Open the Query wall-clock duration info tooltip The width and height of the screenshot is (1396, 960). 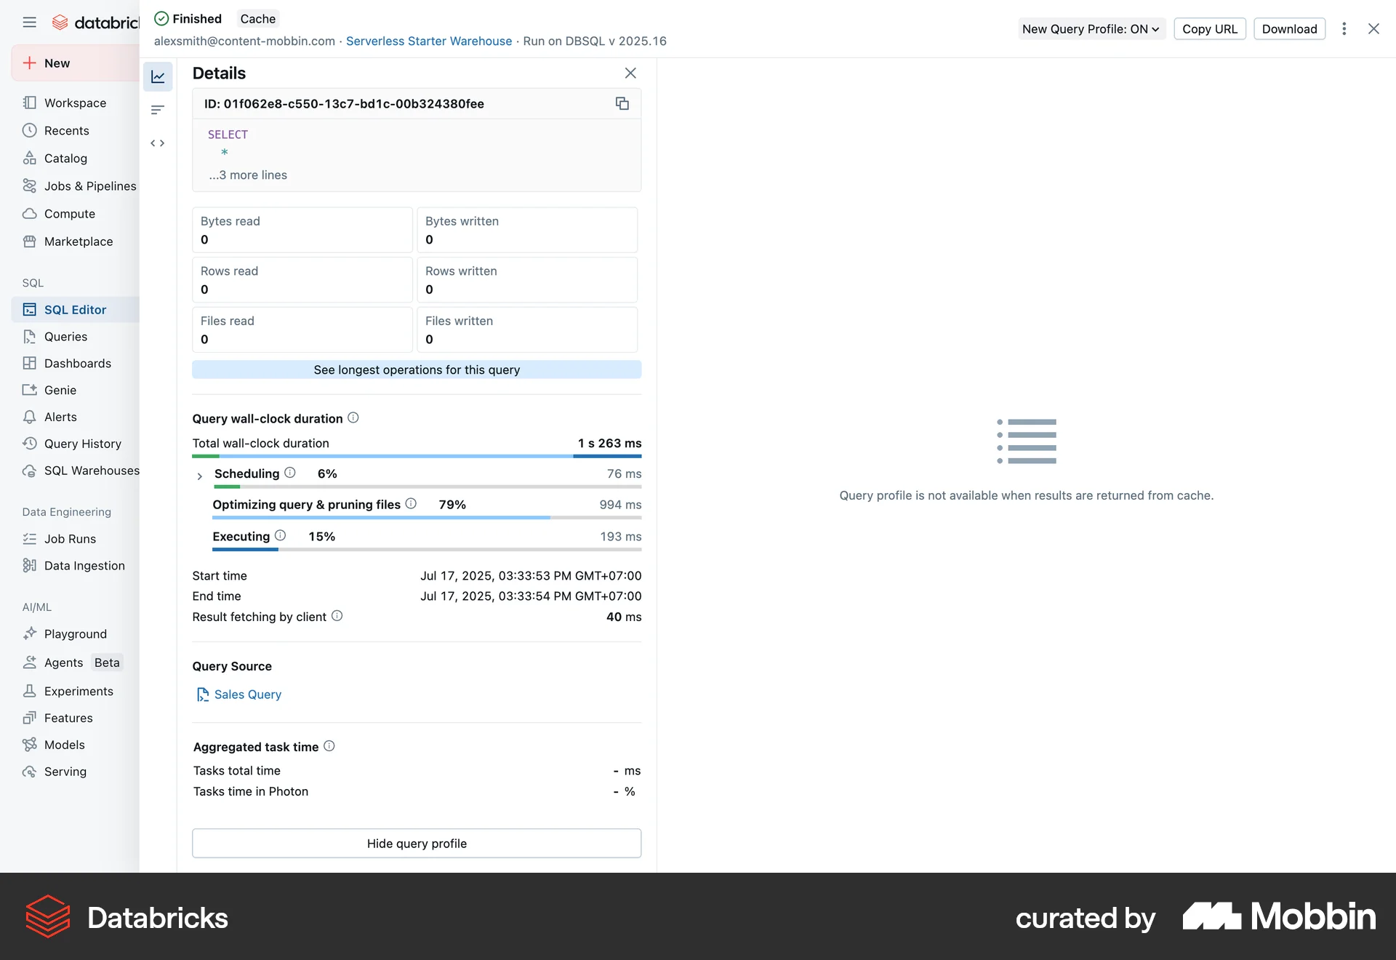(x=353, y=417)
